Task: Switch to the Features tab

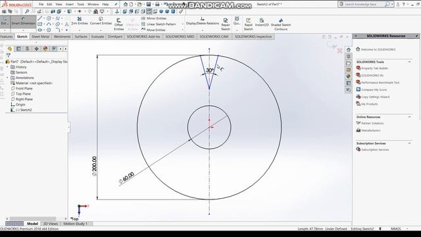Action: (7, 37)
